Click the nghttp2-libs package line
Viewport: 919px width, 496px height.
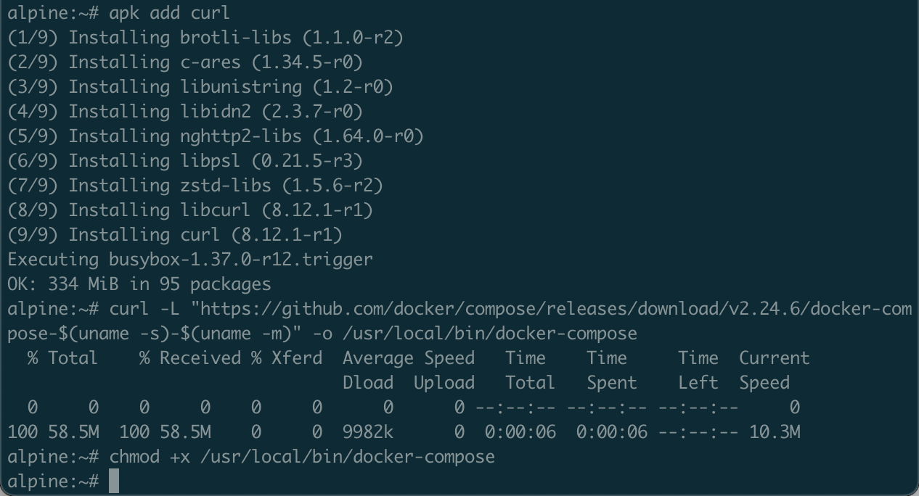click(x=215, y=136)
